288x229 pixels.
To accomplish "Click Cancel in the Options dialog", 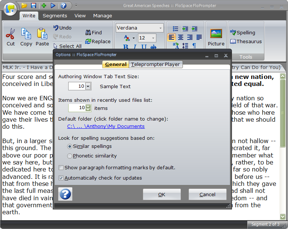I will [x=207, y=194].
